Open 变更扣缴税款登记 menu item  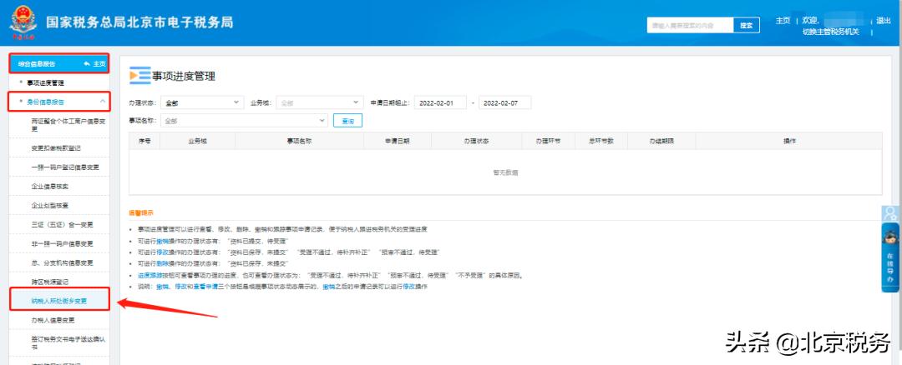point(56,148)
